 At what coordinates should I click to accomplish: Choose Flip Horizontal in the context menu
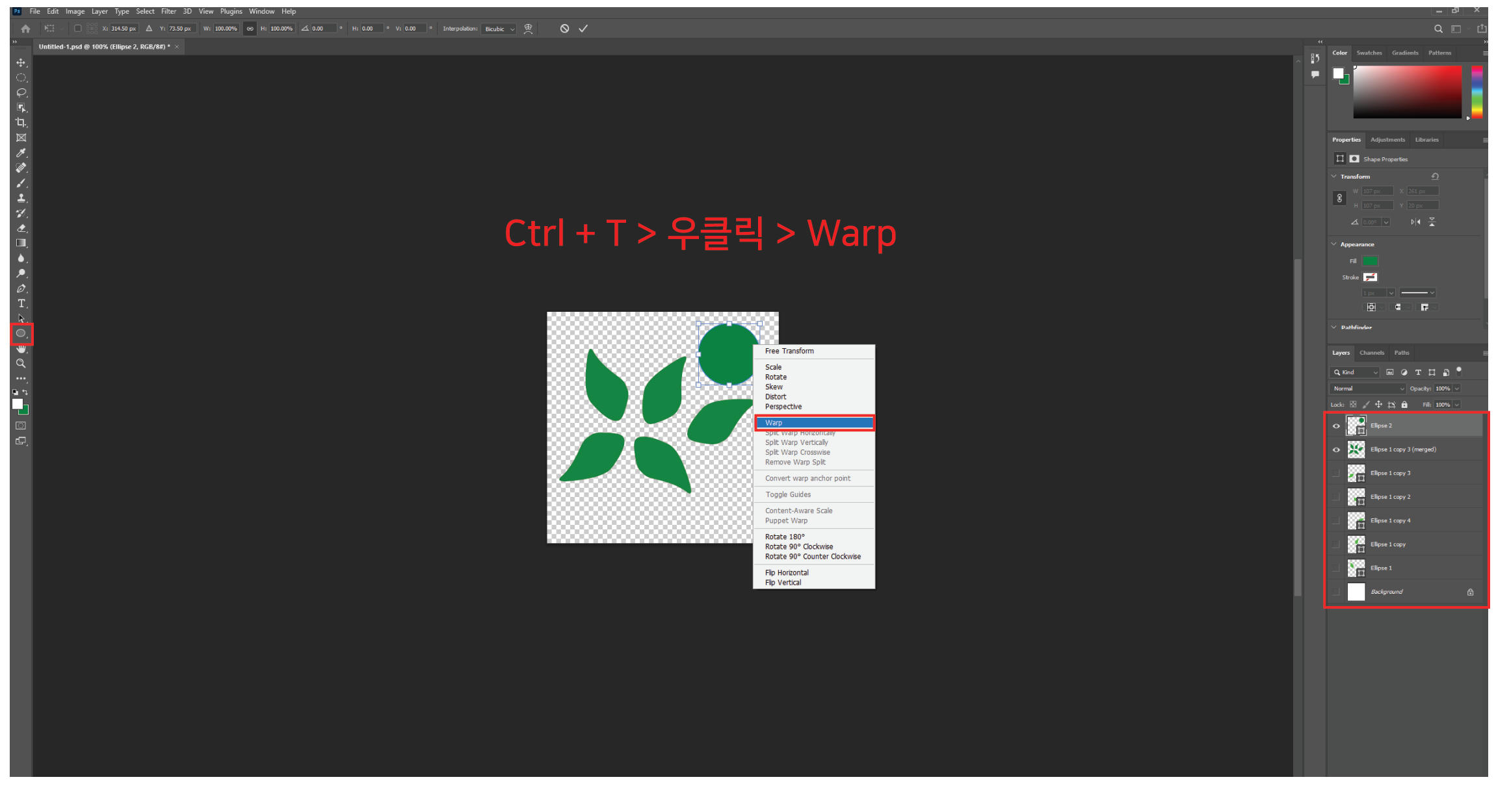click(787, 573)
